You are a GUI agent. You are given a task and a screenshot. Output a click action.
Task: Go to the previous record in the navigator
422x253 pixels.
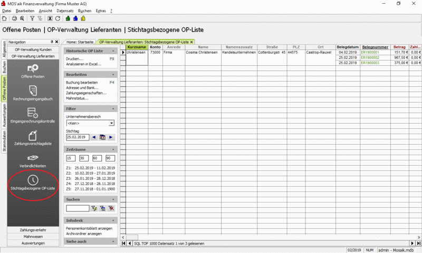coord(129,244)
